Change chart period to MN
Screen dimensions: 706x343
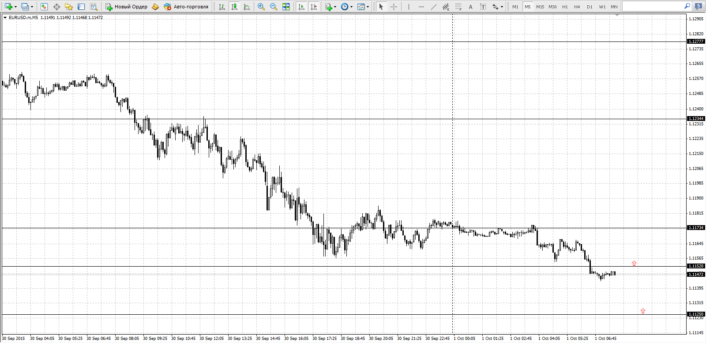pyautogui.click(x=614, y=7)
